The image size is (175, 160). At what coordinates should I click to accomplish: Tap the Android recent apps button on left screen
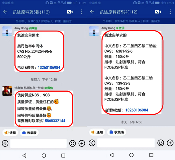[x=63, y=155]
